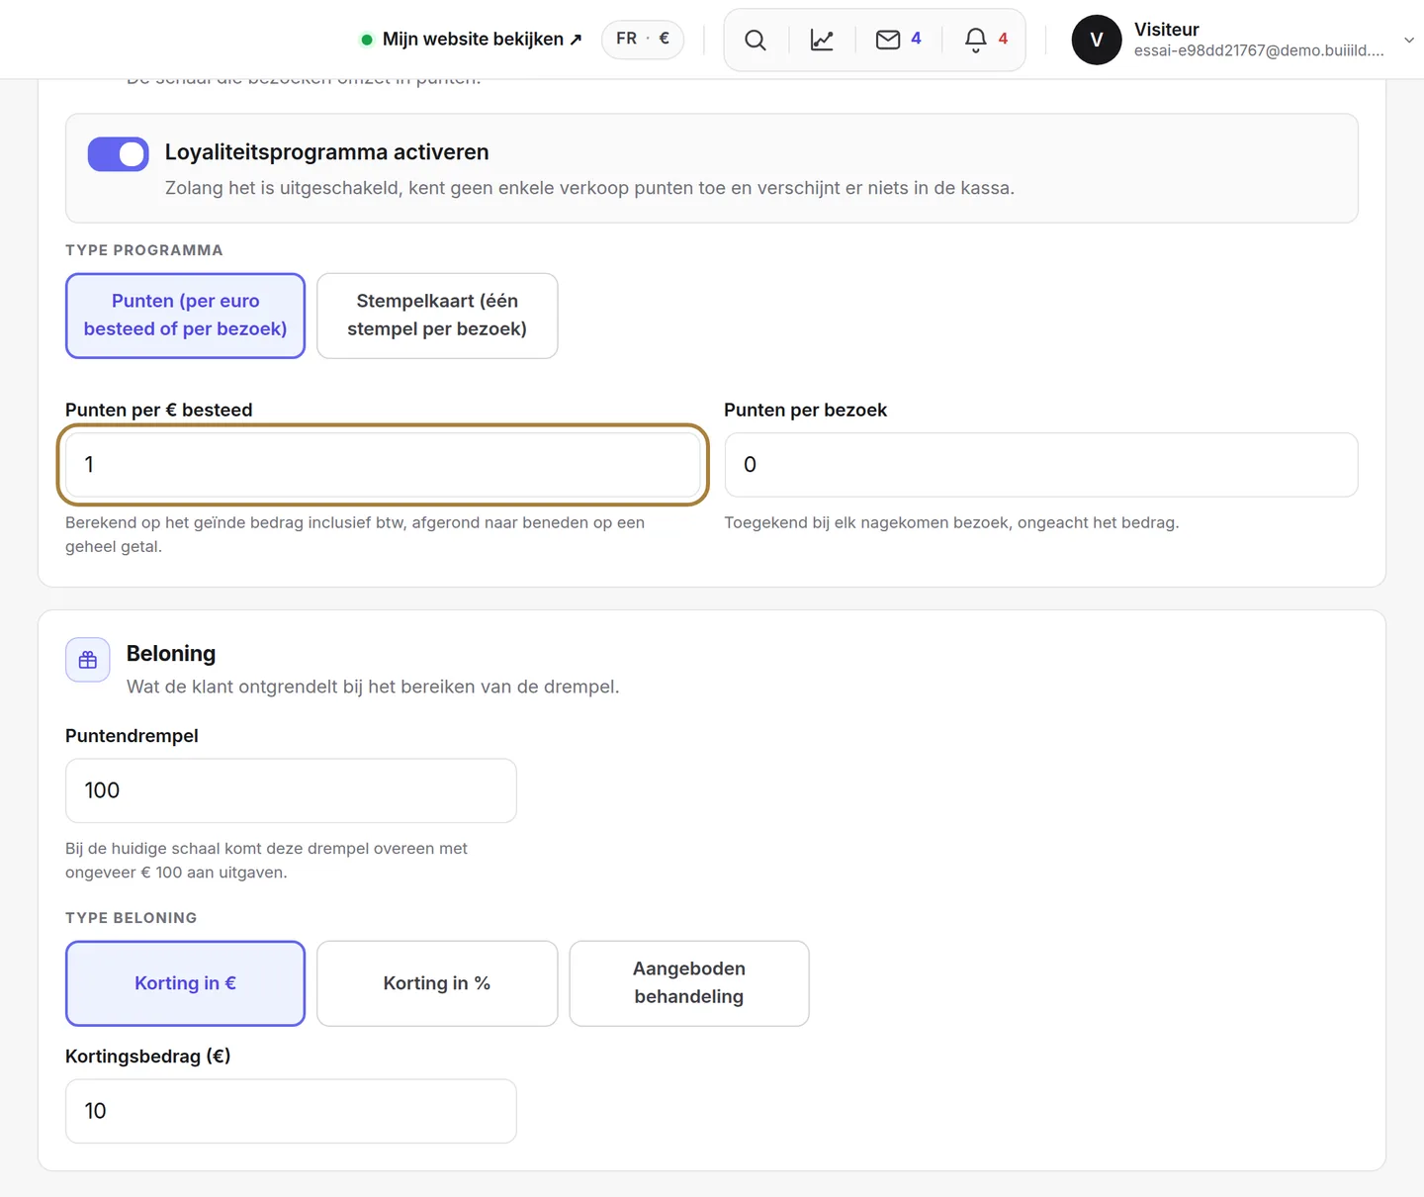1424x1197 pixels.
Task: Edit the Kortingsbedrag (€) field
Action: pos(291,1111)
